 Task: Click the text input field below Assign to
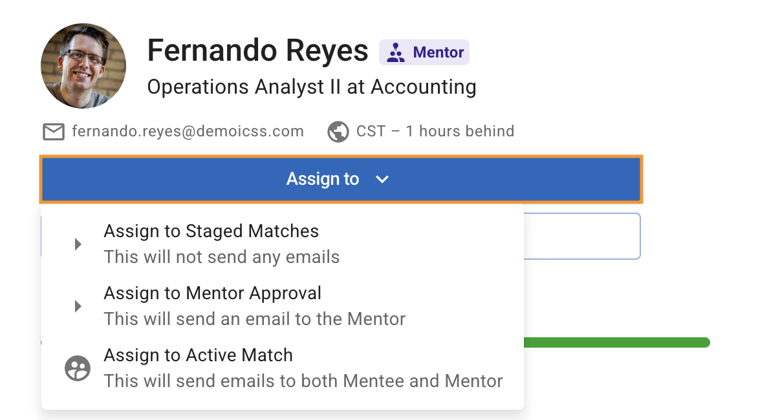pos(582,236)
